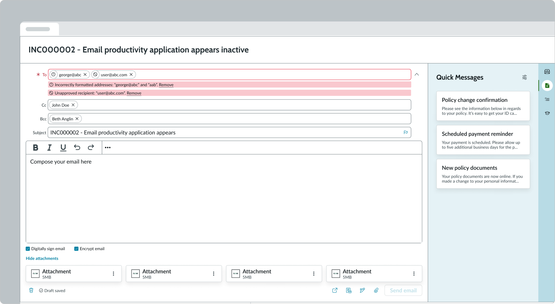555x304 pixels.
Task: Click the redo icon in the editor toolbar
Action: (x=91, y=148)
